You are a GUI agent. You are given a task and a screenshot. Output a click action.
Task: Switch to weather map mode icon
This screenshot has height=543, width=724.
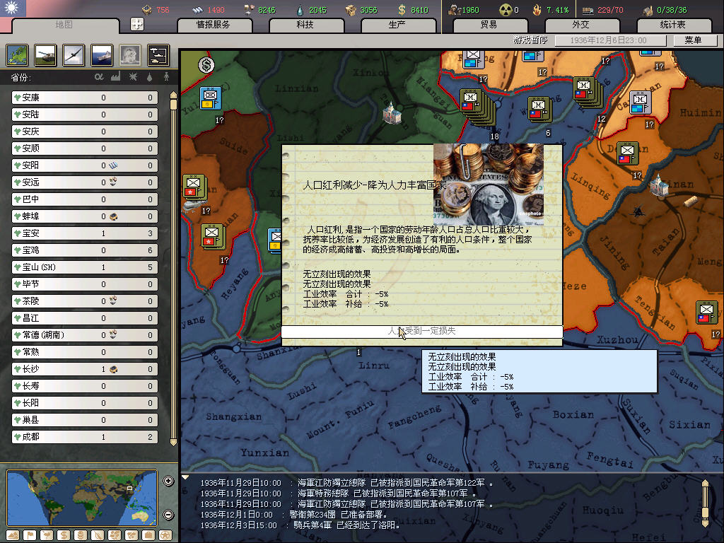pos(47,535)
